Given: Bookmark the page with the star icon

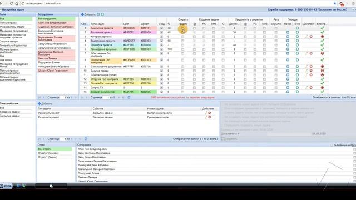Looking at the screenshot, I should (335, 4).
